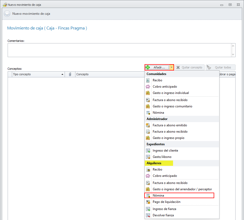Click Nómina icon under Comunidades
This screenshot has height=220, width=244.
148,113
